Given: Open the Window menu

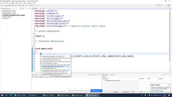Looking at the screenshot, I should (x=29, y=3).
